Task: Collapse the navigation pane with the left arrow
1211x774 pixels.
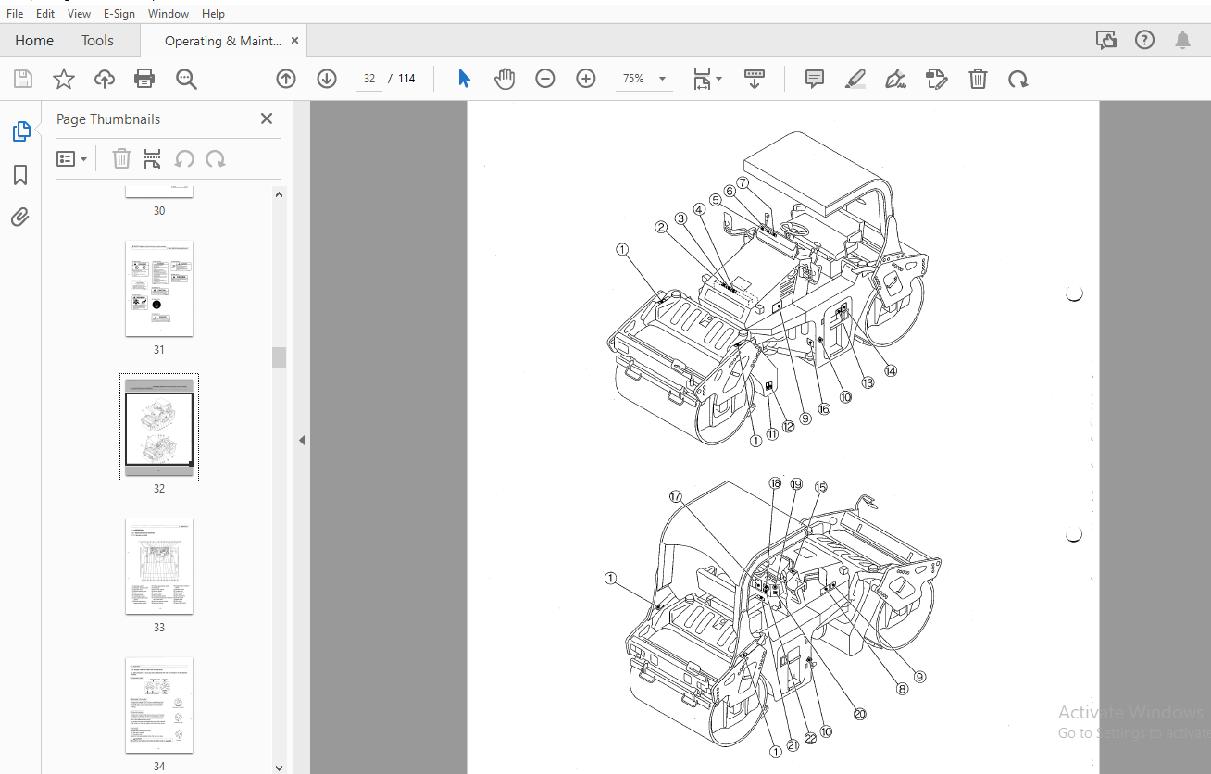Action: pos(302,441)
